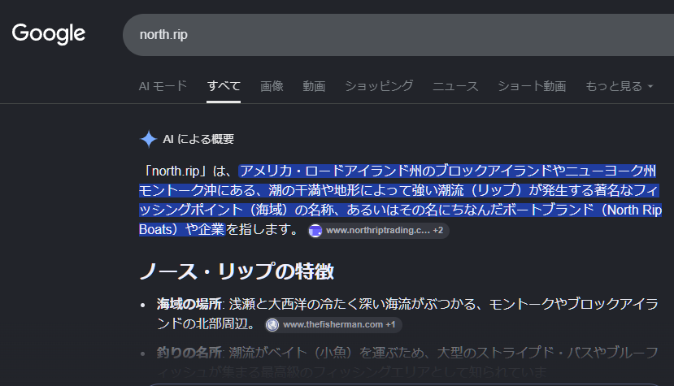Click the thefisherman favicon icon
674x386 pixels.
272,325
